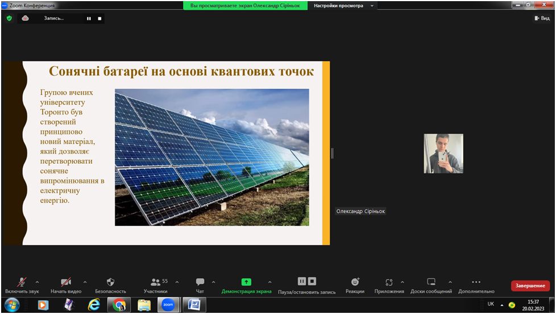The image size is (556, 314).
Task: Open the Windows Start button
Action: point(12,305)
